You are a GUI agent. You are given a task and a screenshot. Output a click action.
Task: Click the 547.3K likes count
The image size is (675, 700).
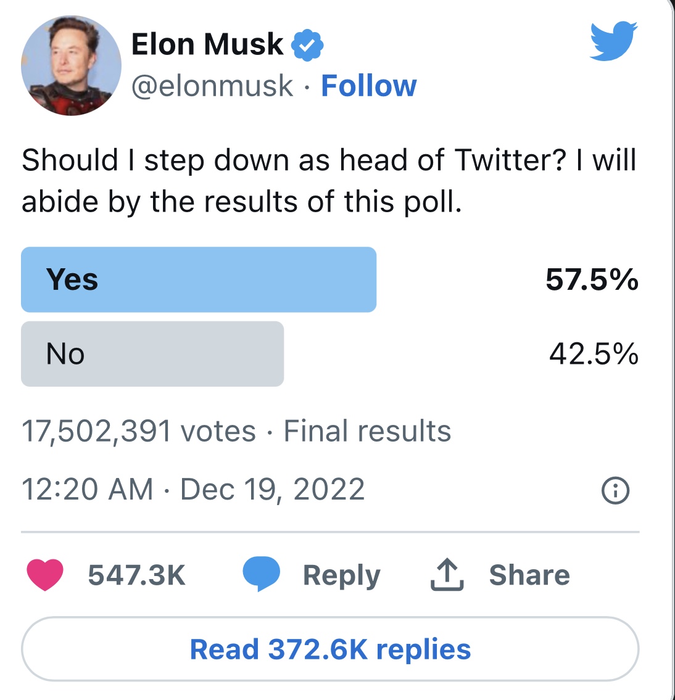[136, 575]
